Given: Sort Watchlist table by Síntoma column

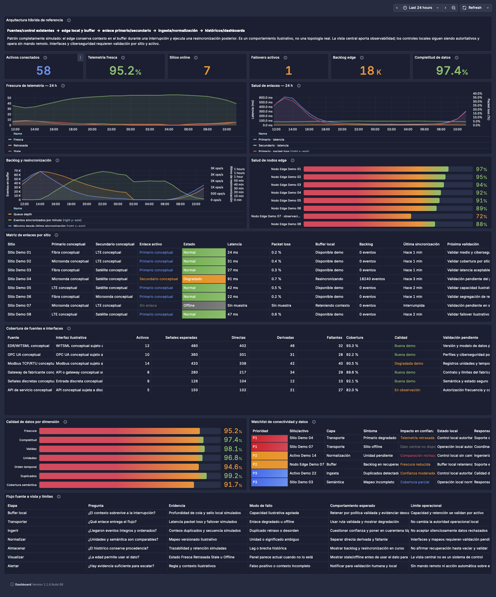Looking at the screenshot, I should pos(370,431).
